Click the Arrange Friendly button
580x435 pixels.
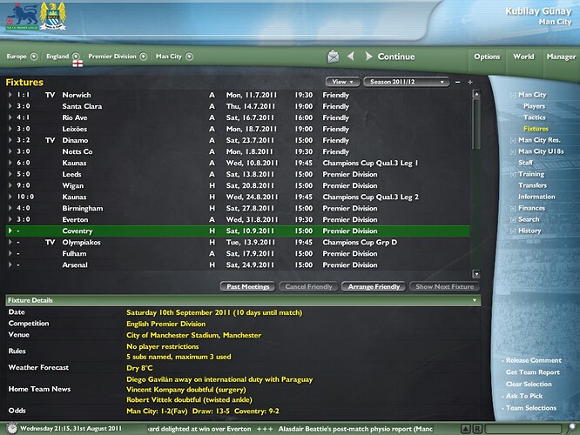[x=374, y=286]
